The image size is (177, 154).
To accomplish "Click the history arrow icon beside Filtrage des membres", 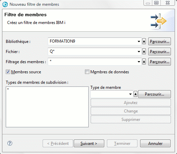I will (x=144, y=61).
